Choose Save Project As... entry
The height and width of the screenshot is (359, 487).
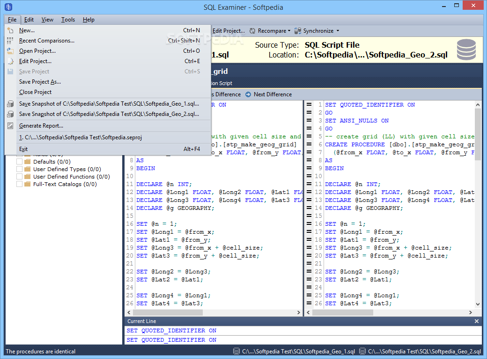(108, 82)
